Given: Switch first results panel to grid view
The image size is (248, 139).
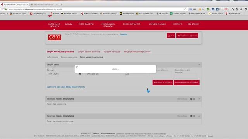Looking at the screenshot, I should pyautogui.click(x=191, y=99).
